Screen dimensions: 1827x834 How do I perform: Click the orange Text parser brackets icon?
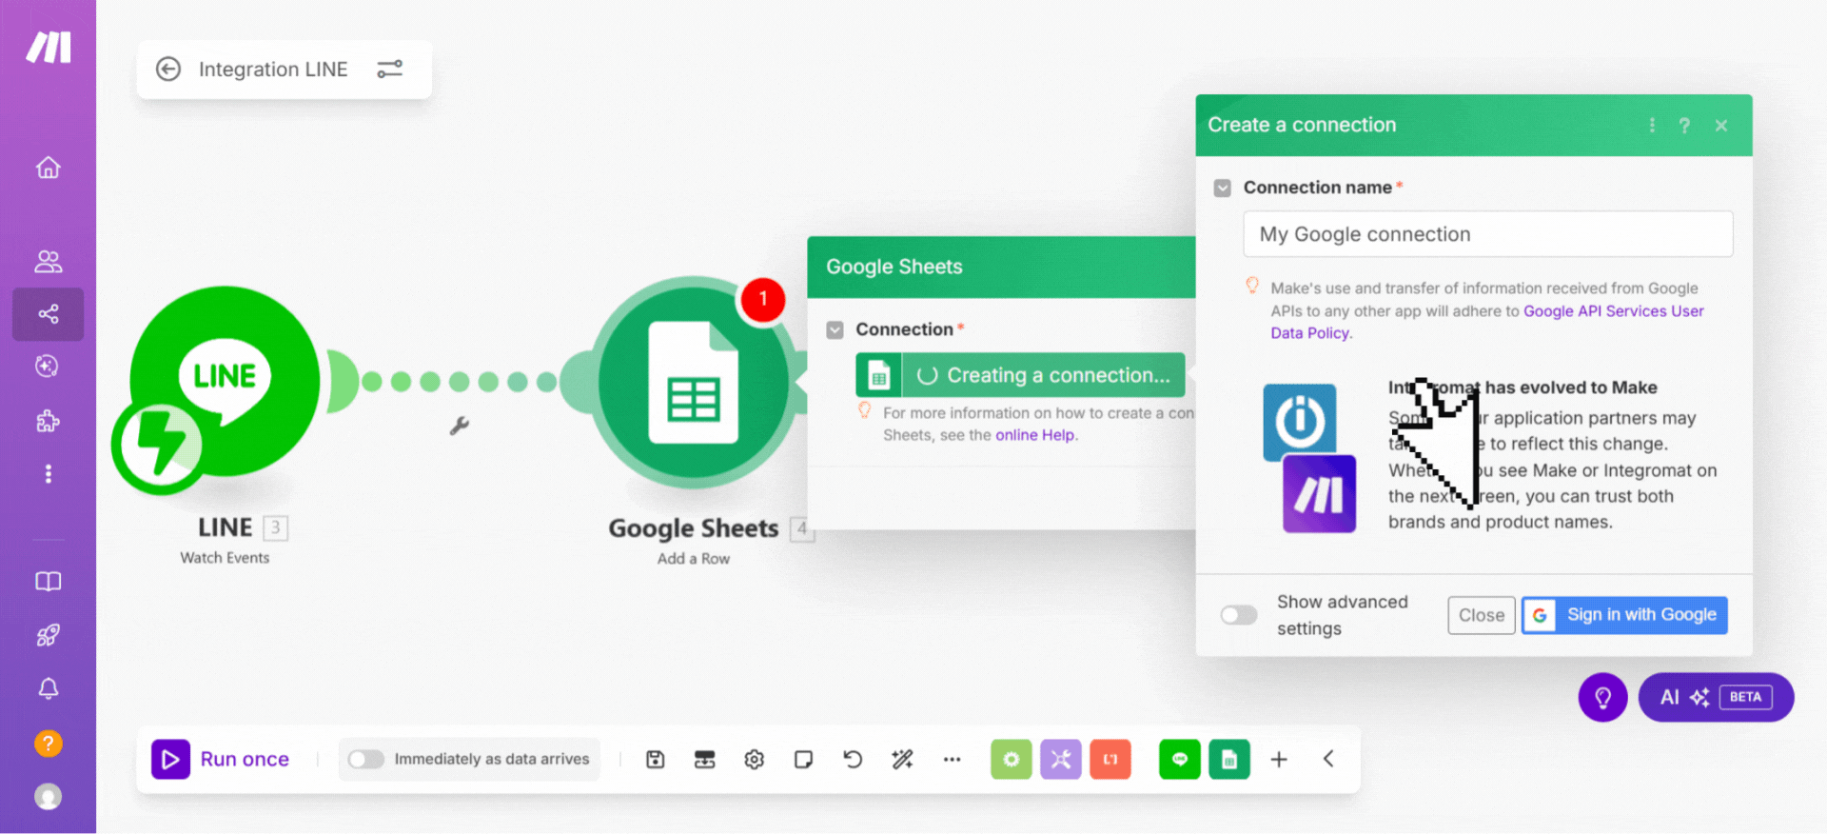pyautogui.click(x=1110, y=759)
